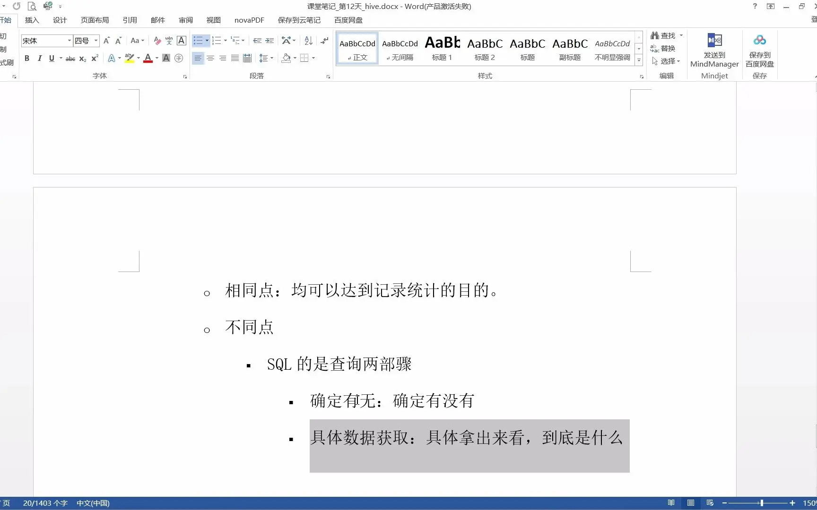The image size is (817, 510).
Task: Click the bullet list icon
Action: pyautogui.click(x=198, y=41)
